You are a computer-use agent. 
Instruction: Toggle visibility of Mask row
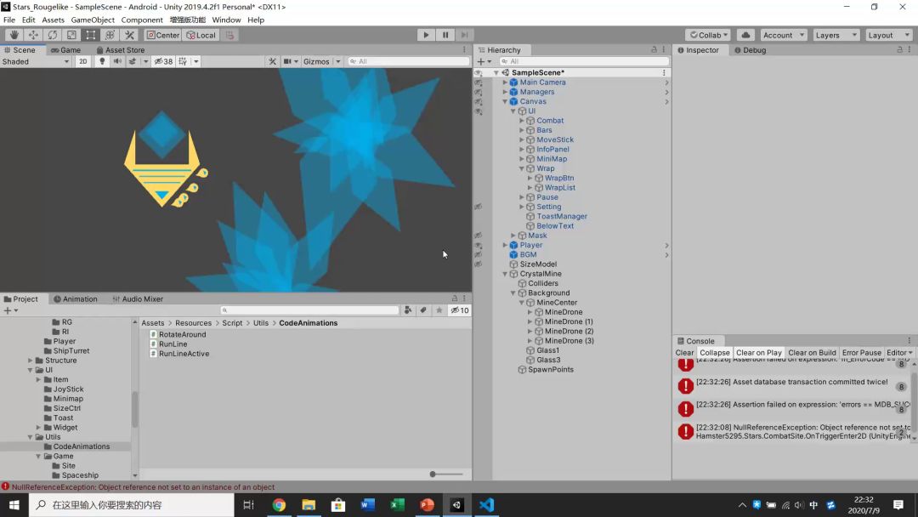pyautogui.click(x=479, y=236)
